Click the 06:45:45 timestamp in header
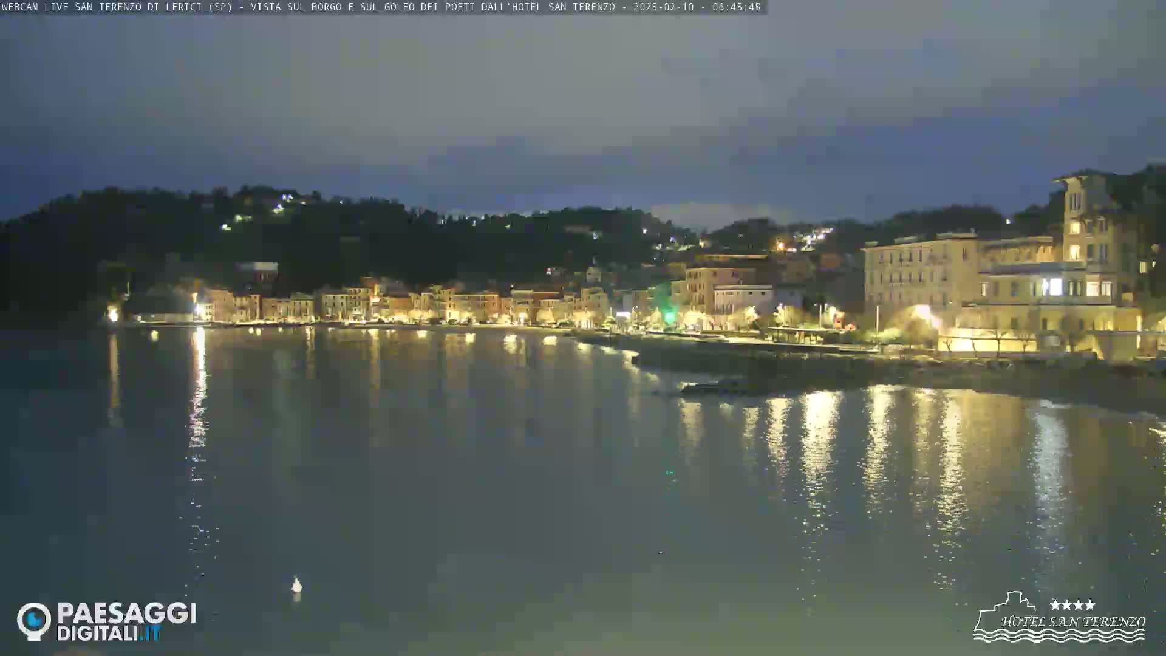The height and width of the screenshot is (656, 1166). (737, 7)
